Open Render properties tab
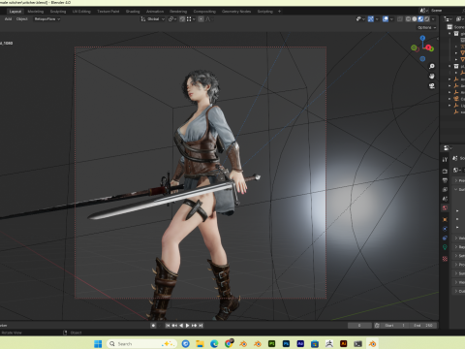465x349 pixels. [445, 171]
